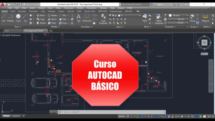The image size is (215, 121).
Task: Click the TOP face of ViewCube
Action: [x=204, y=43]
